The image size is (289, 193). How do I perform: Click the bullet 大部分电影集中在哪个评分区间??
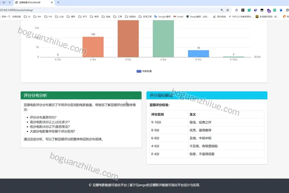[x=53, y=131]
